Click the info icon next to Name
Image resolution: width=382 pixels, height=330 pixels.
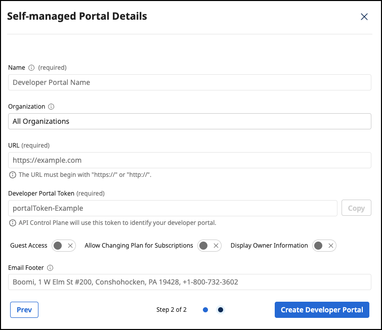(x=31, y=68)
